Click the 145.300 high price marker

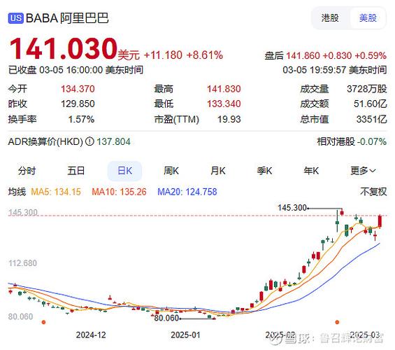(x=292, y=208)
